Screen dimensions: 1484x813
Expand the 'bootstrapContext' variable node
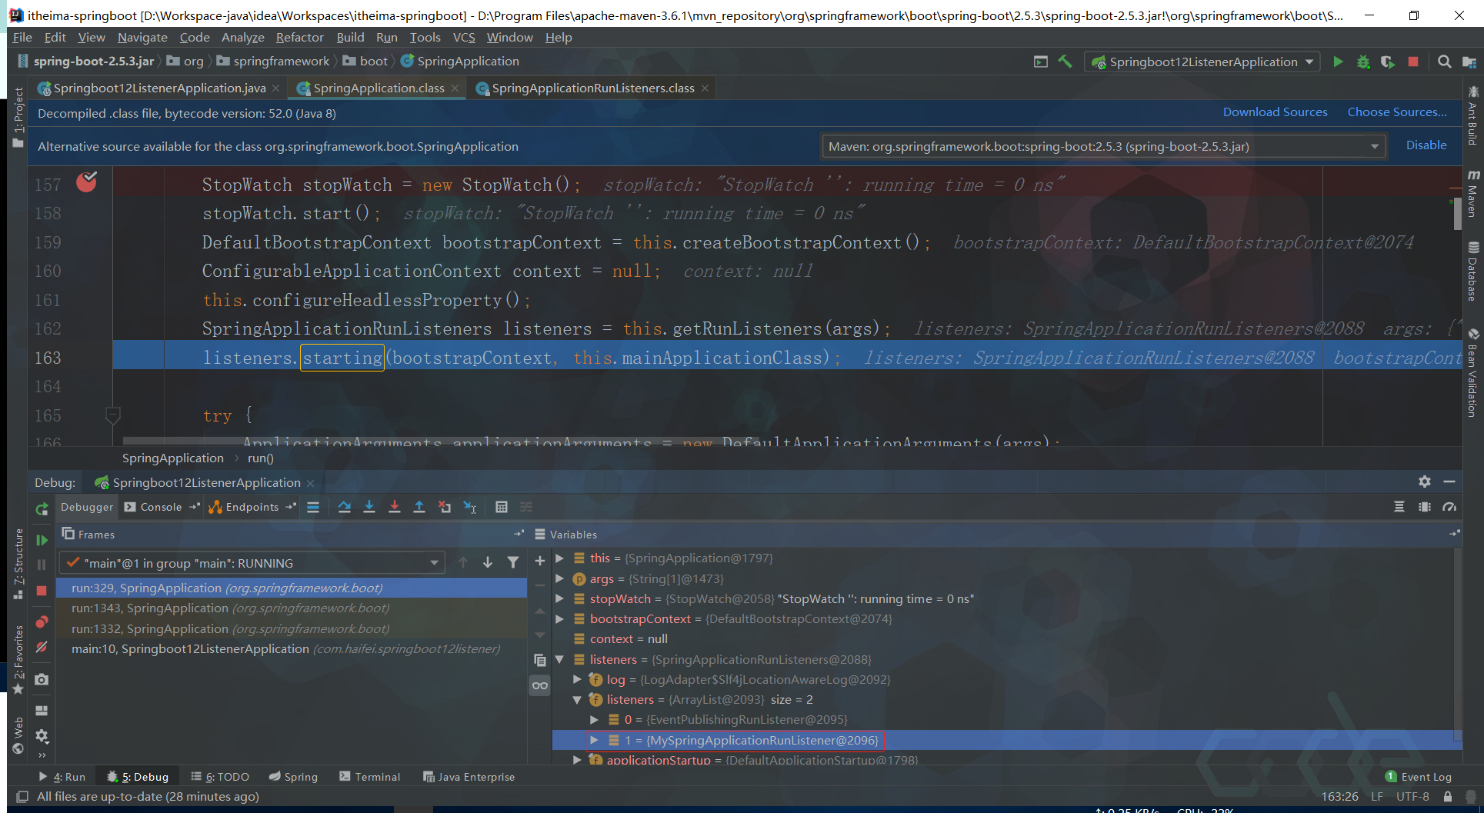560,618
